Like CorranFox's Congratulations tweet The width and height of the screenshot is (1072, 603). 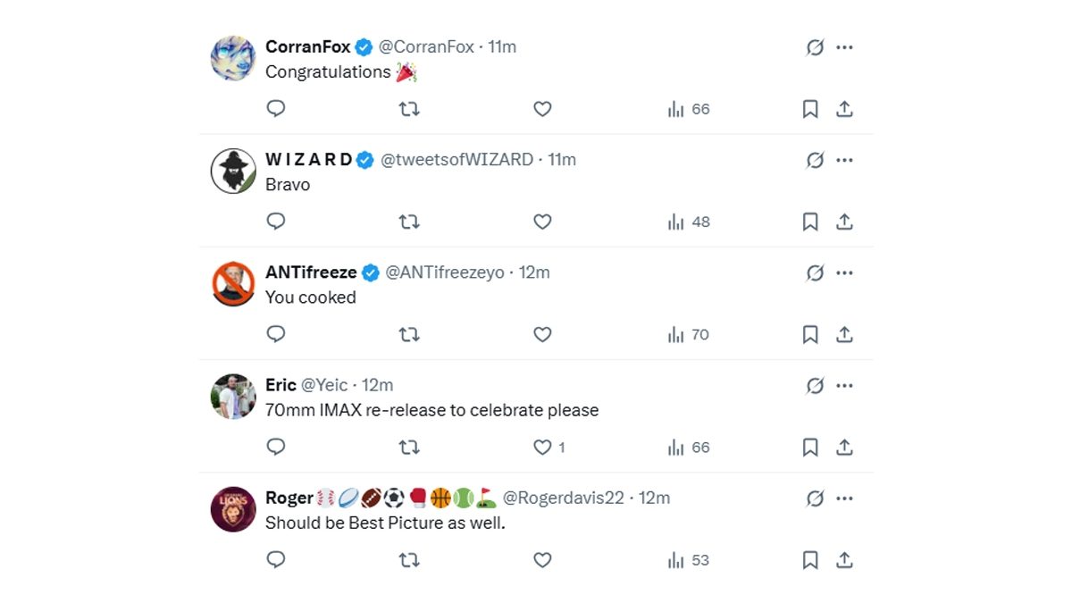coord(542,109)
